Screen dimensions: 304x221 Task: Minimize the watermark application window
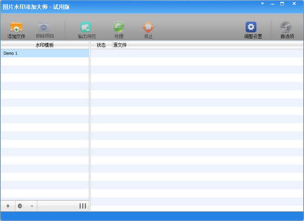point(273,4)
